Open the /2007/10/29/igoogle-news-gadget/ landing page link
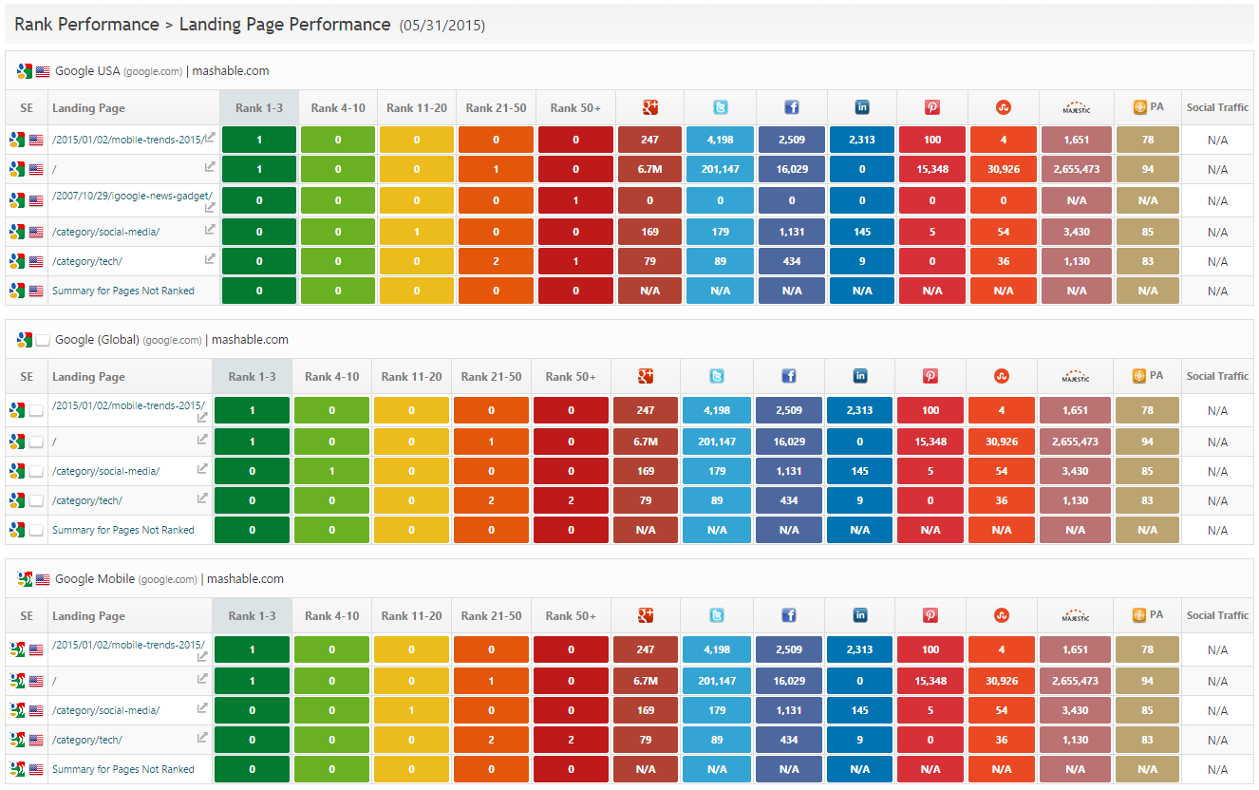The height and width of the screenshot is (790, 1259). click(x=132, y=196)
